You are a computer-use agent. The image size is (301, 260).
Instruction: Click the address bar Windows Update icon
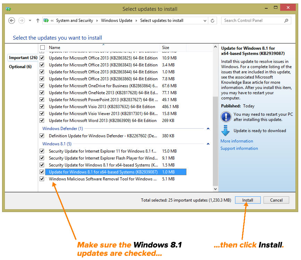point(46,21)
